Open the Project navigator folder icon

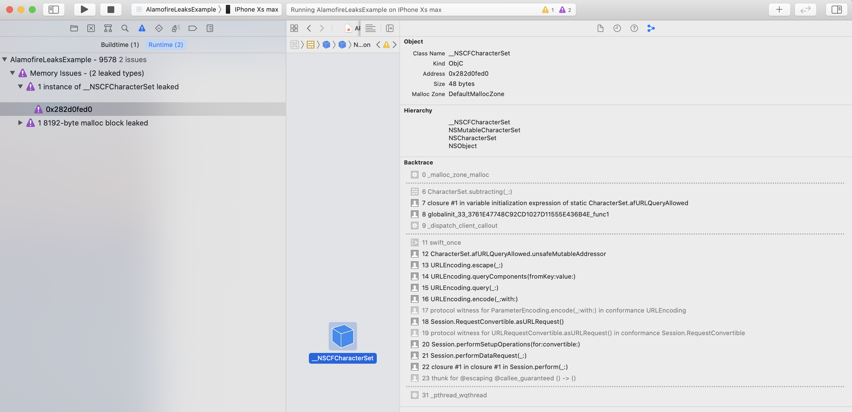click(74, 28)
